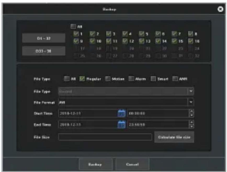Uncheck channel 9 checkbox
This screenshot has height=172, width=227.
(76, 41)
